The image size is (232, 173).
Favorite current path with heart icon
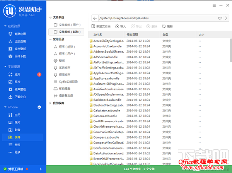click(220, 18)
